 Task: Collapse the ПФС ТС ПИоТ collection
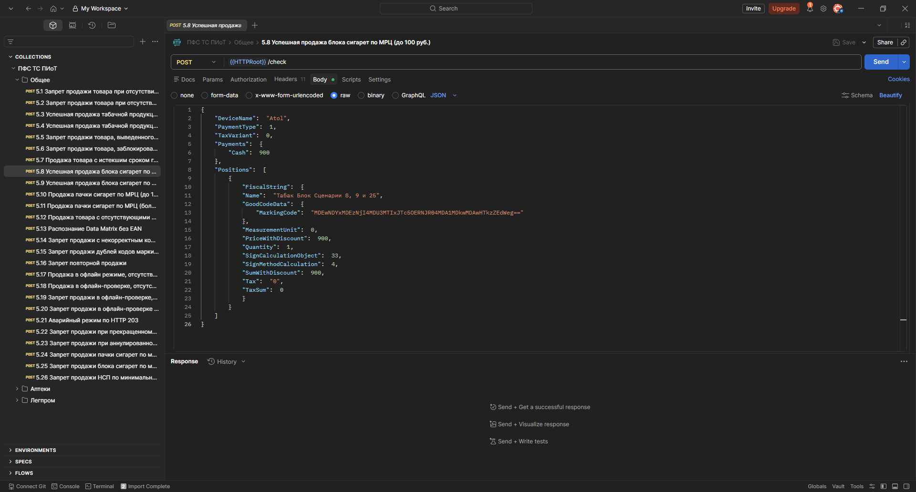(13, 69)
